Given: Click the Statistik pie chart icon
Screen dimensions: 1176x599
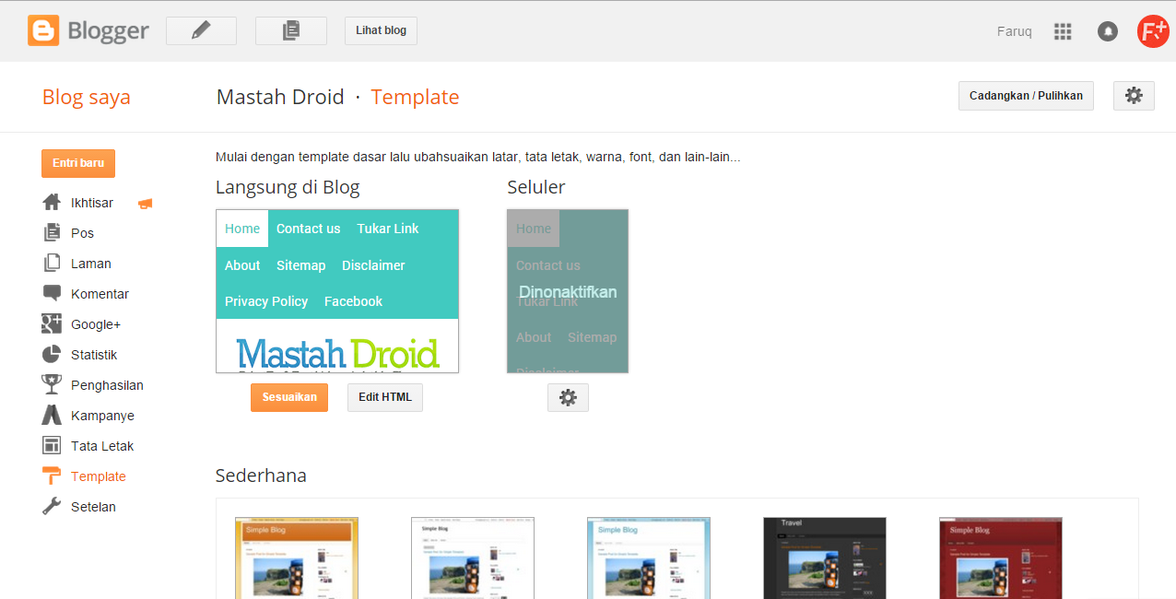Looking at the screenshot, I should [x=52, y=355].
